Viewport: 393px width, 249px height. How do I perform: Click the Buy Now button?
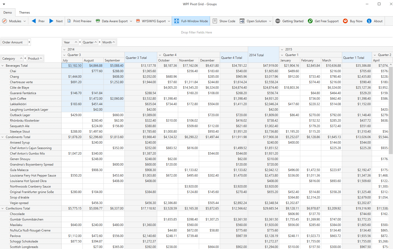point(353,21)
